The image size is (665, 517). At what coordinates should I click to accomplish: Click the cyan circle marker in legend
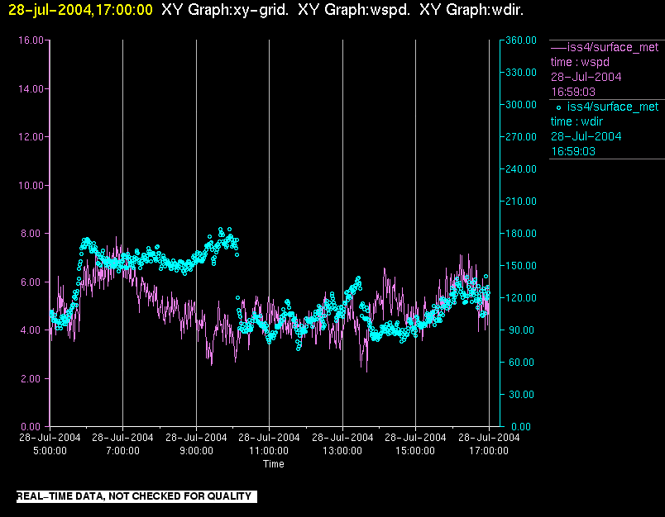coord(558,108)
